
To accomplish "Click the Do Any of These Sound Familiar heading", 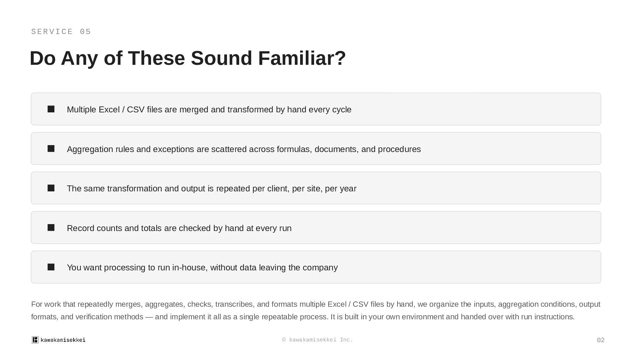I will [x=188, y=58].
